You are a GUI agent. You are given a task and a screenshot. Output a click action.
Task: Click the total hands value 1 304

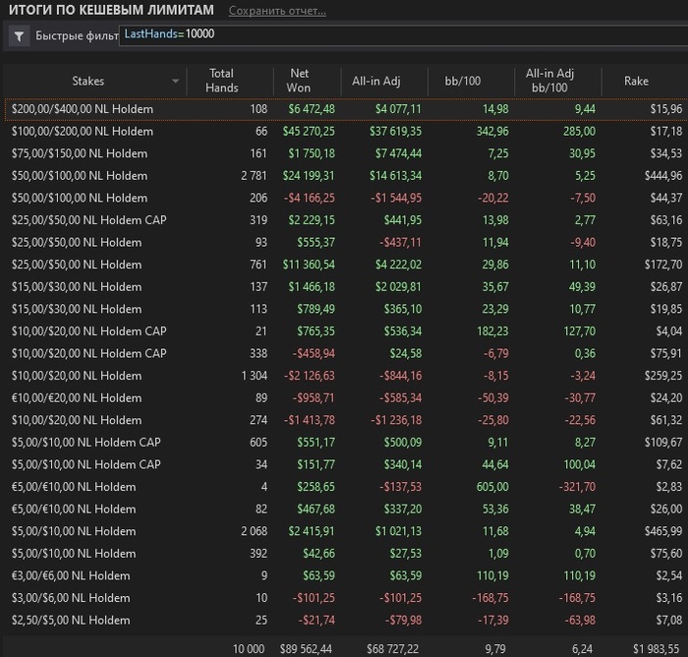pos(254,376)
